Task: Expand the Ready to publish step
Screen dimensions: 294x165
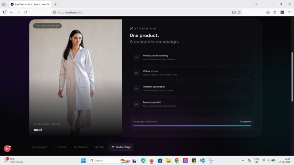Action: pyautogui.click(x=192, y=104)
